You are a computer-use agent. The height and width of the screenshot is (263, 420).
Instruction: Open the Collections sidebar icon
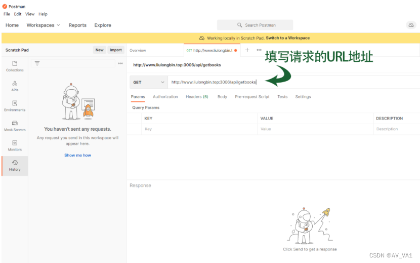(x=15, y=66)
